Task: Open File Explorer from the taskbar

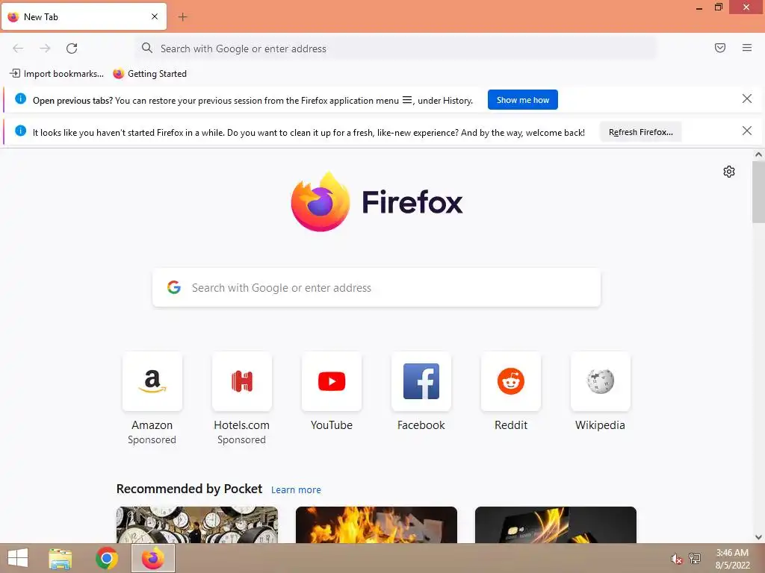Action: click(x=60, y=558)
